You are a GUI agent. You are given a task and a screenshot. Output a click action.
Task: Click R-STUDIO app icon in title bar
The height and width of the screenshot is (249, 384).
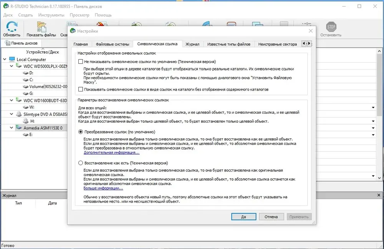coord(6,6)
